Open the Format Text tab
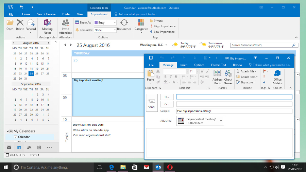 click(219, 65)
